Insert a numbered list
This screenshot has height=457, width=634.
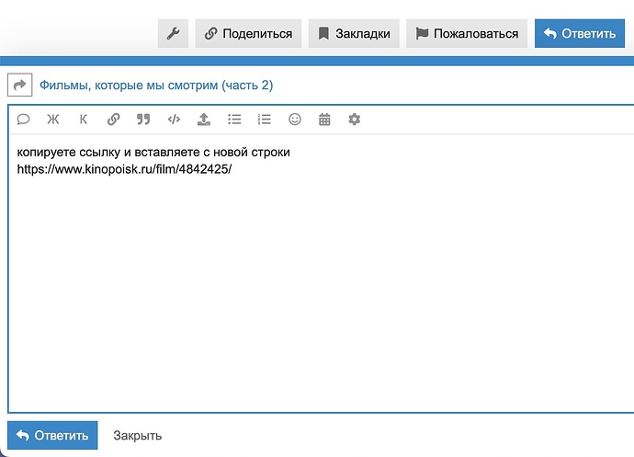click(x=265, y=120)
